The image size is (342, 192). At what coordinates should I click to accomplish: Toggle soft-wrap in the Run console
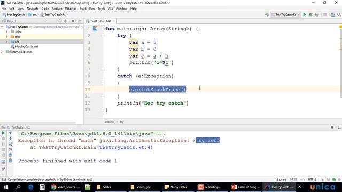click(x=10, y=144)
